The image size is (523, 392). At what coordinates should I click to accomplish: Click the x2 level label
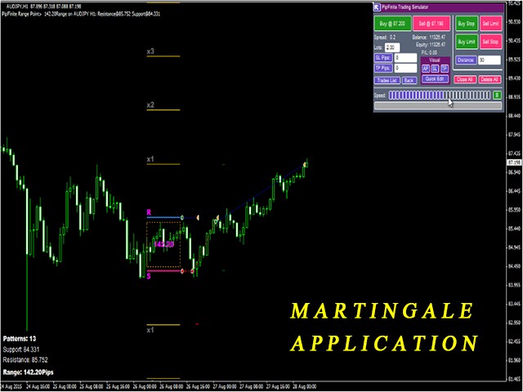[150, 105]
